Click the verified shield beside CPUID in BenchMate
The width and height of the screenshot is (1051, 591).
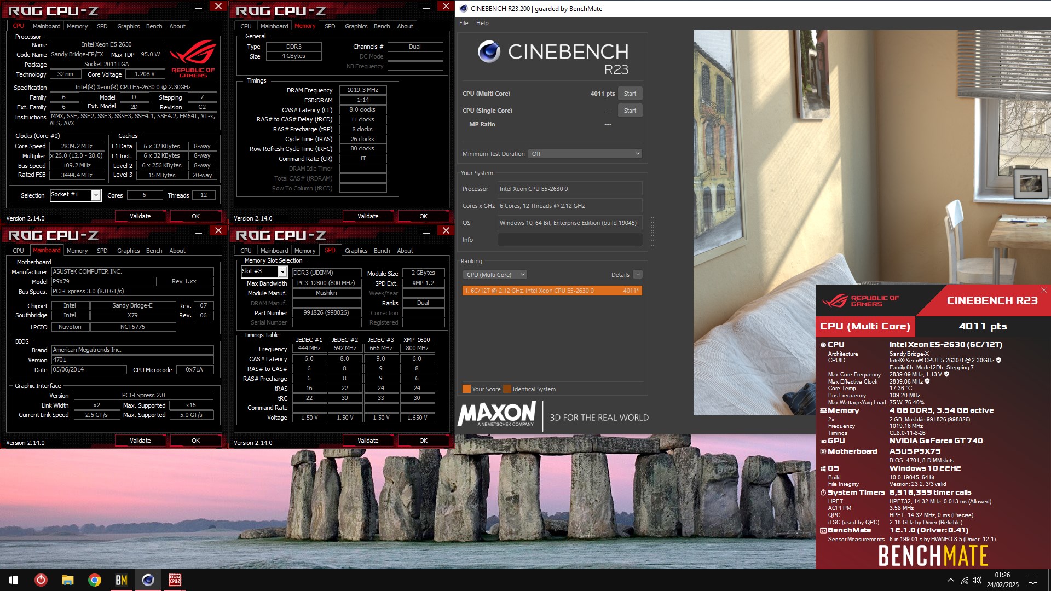pyautogui.click(x=998, y=360)
